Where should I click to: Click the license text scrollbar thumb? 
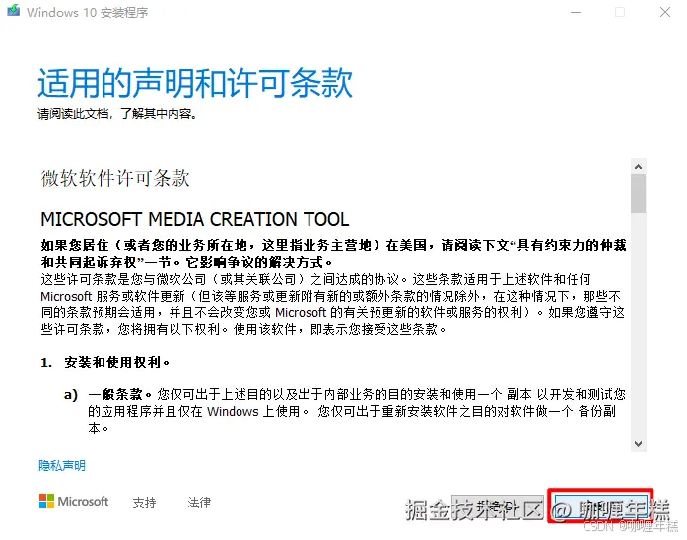pyautogui.click(x=638, y=193)
